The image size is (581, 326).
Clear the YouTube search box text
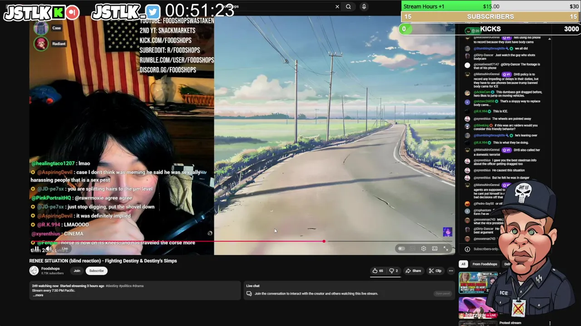pyautogui.click(x=337, y=6)
